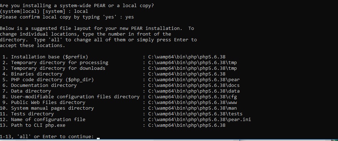Image resolution: width=338 pixels, height=141 pixels.
Task: Click the prompt cursor after 'Enter to continue:'
Action: pos(98,138)
